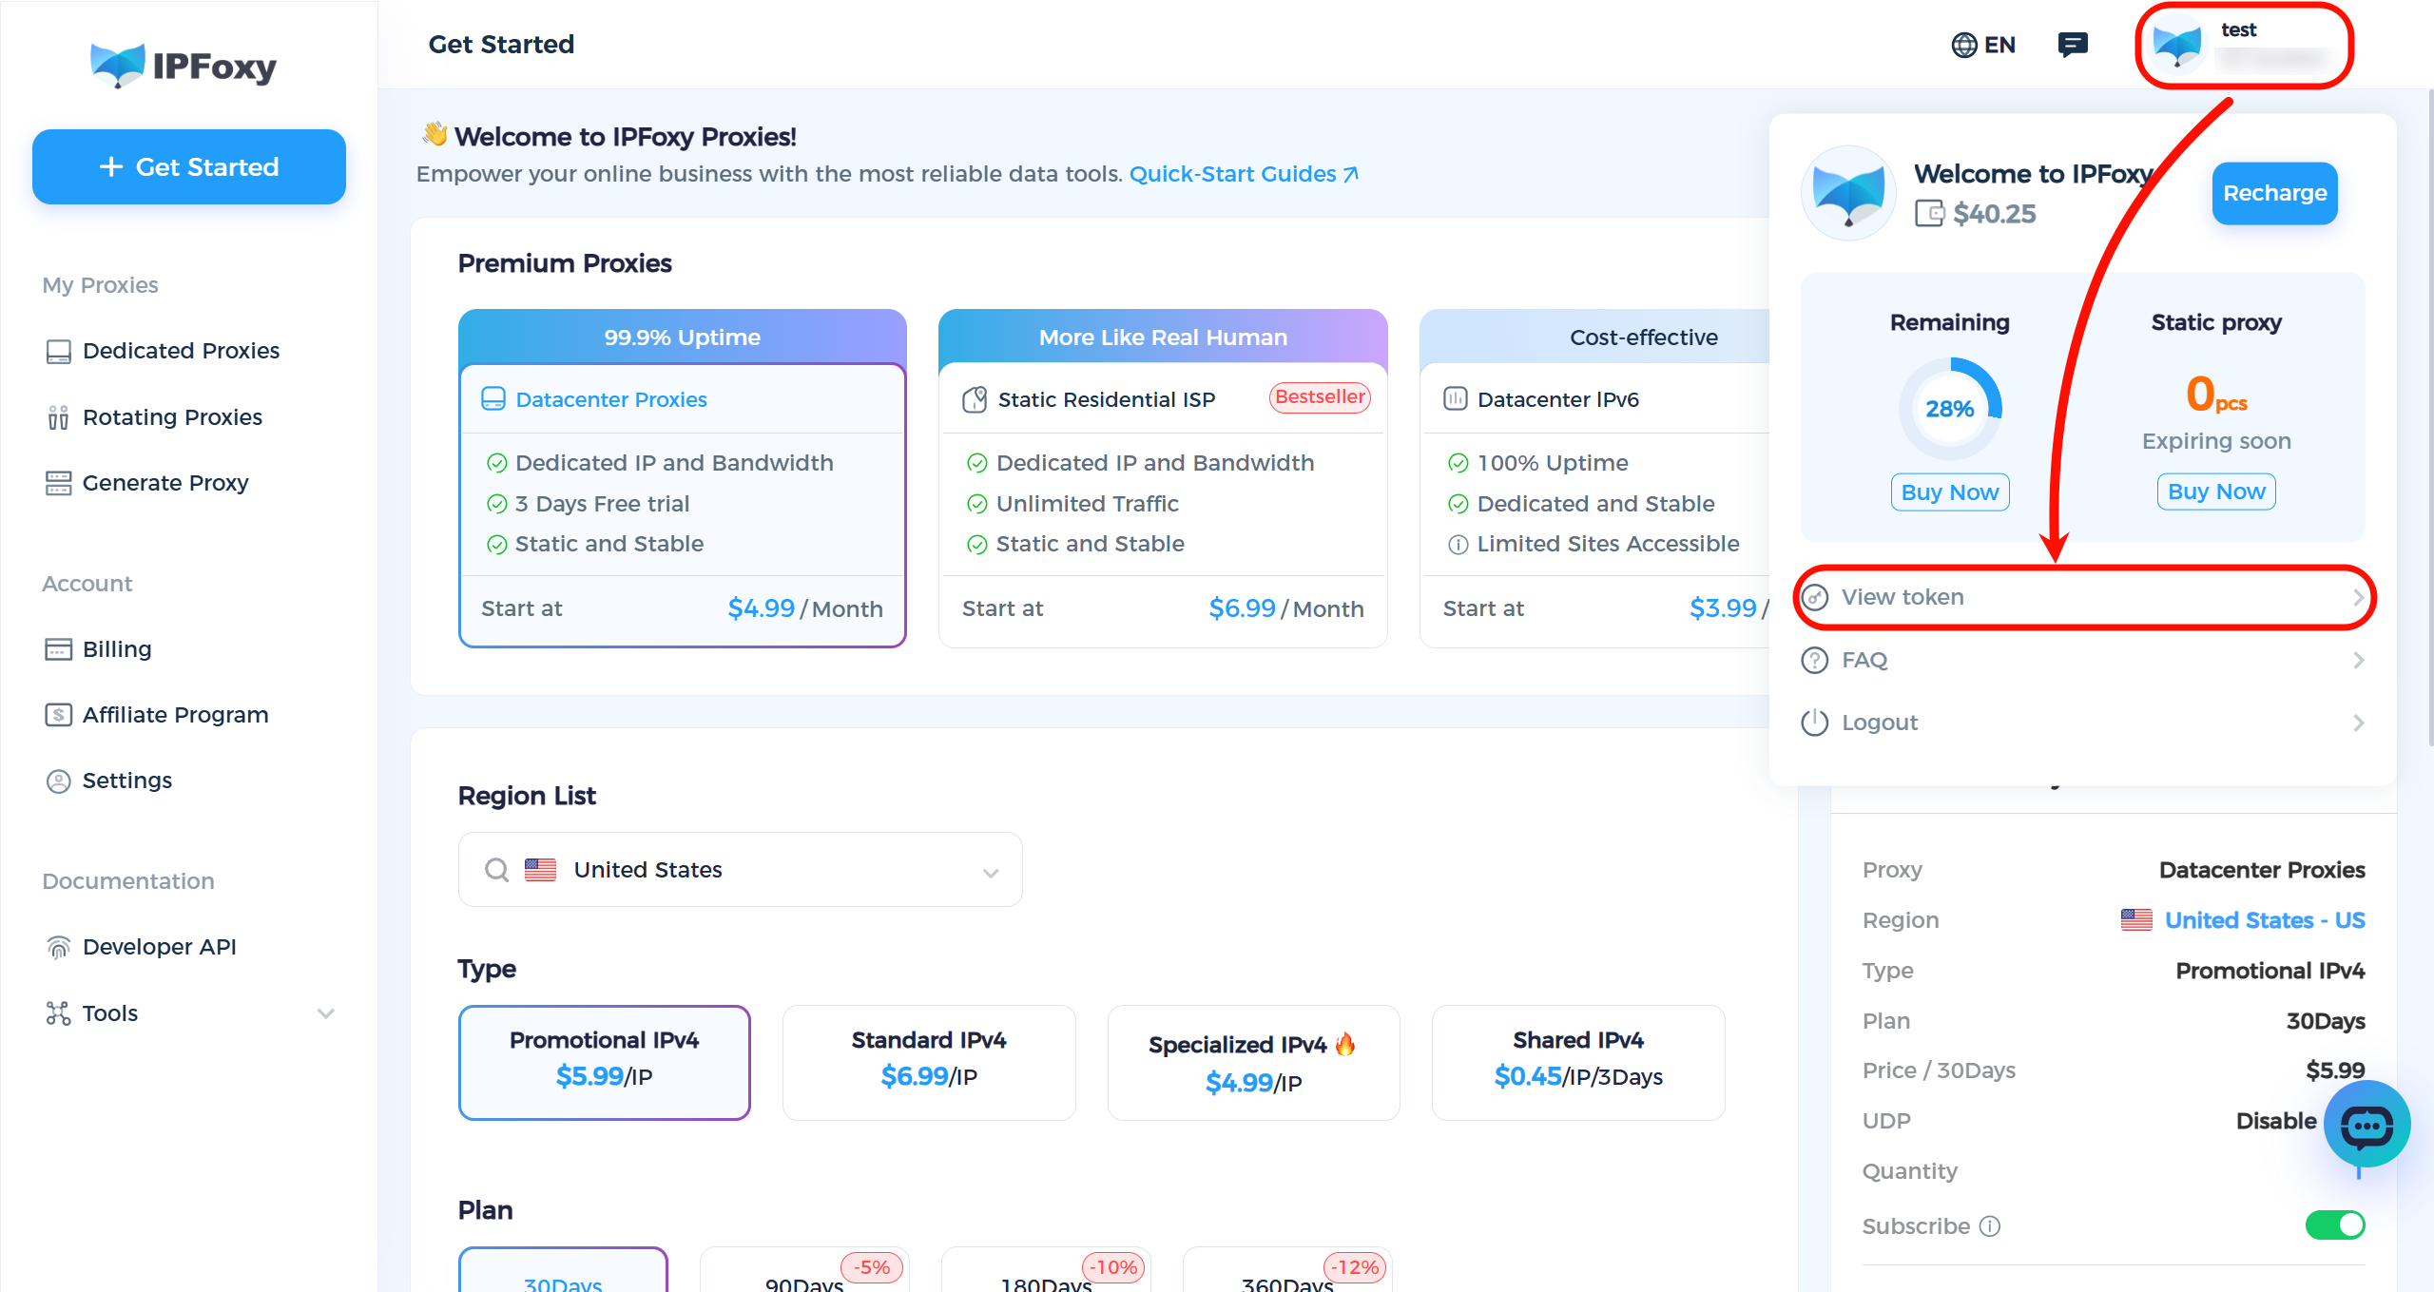Click the Recharge button
The width and height of the screenshot is (2434, 1292).
click(x=2274, y=193)
